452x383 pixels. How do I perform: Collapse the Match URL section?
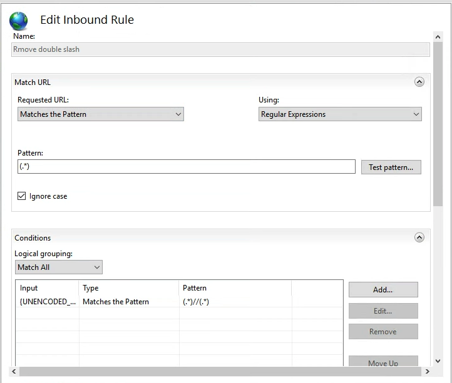tap(419, 82)
